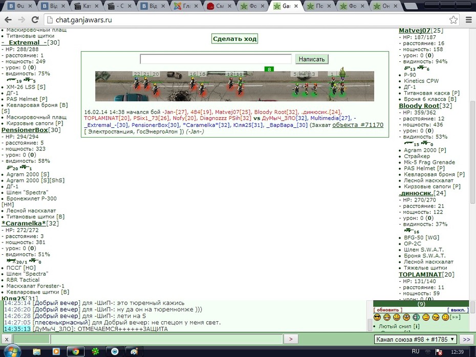The width and height of the screenshot is (476, 357).
Task: Click the clock 12:39 in tray
Action: coord(457,352)
